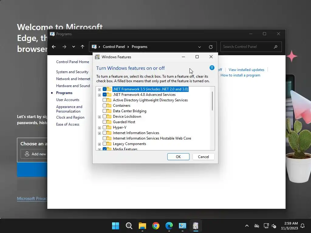Enable Internet Information Services checkbox
This screenshot has height=233, width=311.
(104, 133)
